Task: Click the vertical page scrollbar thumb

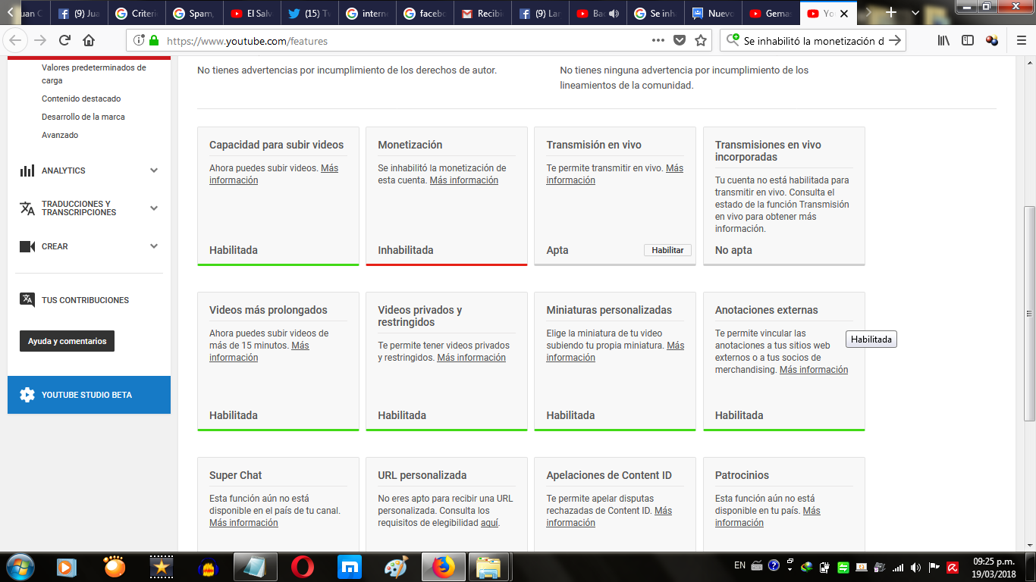Action: coord(1029,313)
